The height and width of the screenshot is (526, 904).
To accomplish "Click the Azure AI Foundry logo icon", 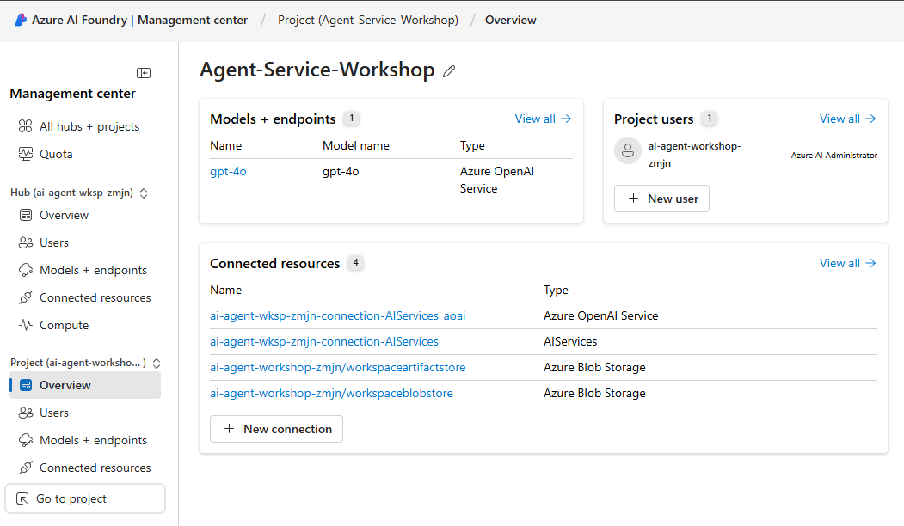I will [x=21, y=20].
